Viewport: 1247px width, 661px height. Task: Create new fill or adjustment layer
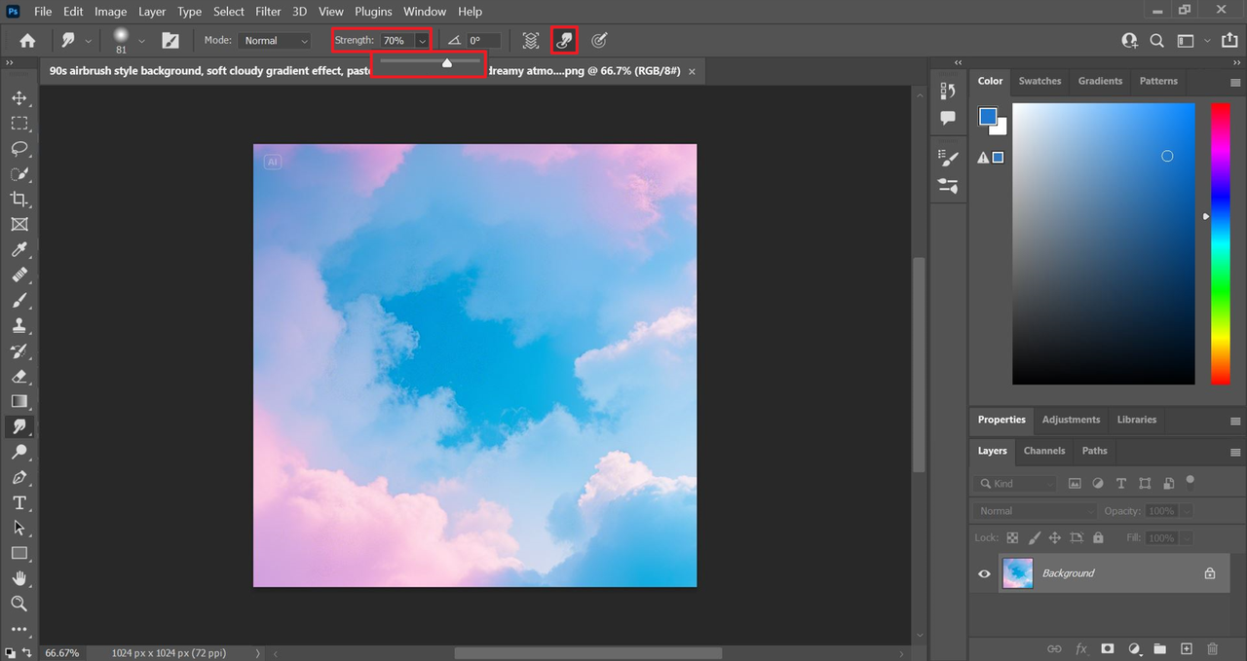click(x=1133, y=648)
